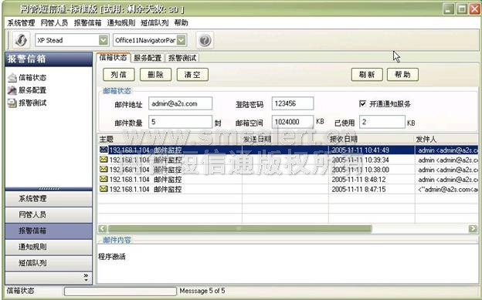Screen dimensions: 482x300
Task: Click the envelope icon of the 10:41:49 mail
Action: coord(104,150)
